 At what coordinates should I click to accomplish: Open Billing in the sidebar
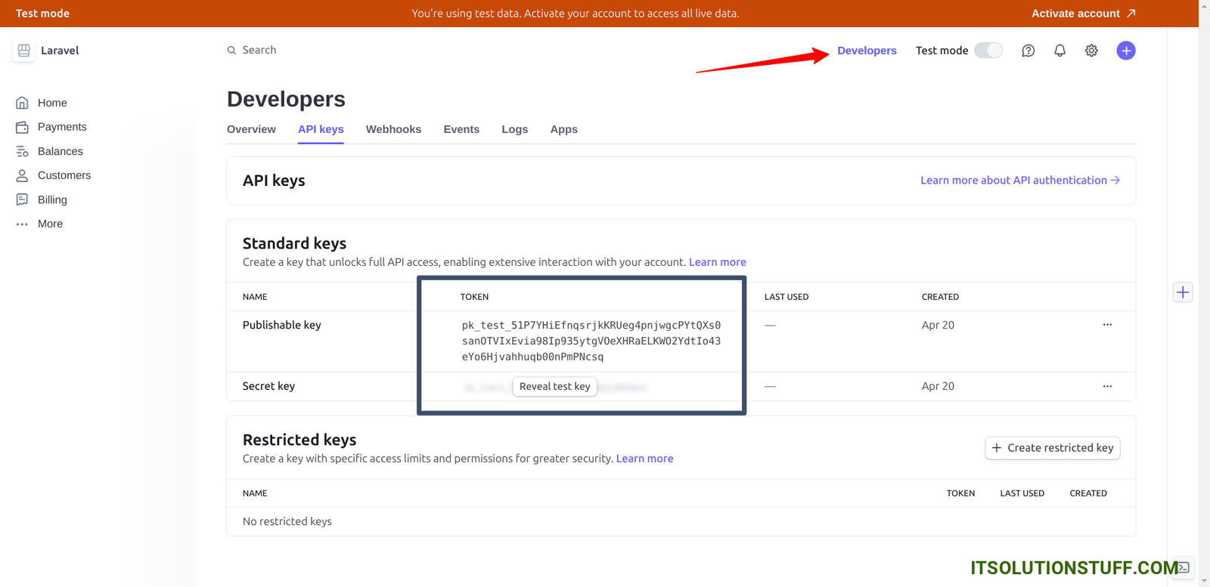(x=52, y=199)
